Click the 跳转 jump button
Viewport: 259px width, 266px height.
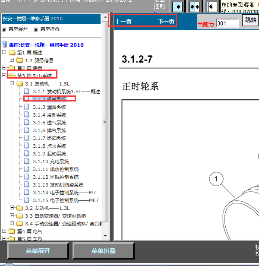[x=250, y=20]
